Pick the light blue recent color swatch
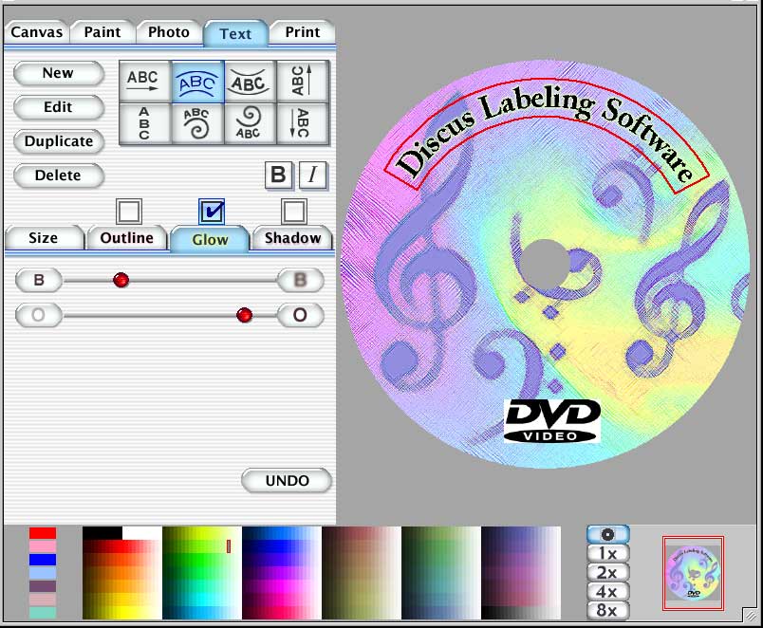Image resolution: width=763 pixels, height=628 pixels. coord(43,573)
